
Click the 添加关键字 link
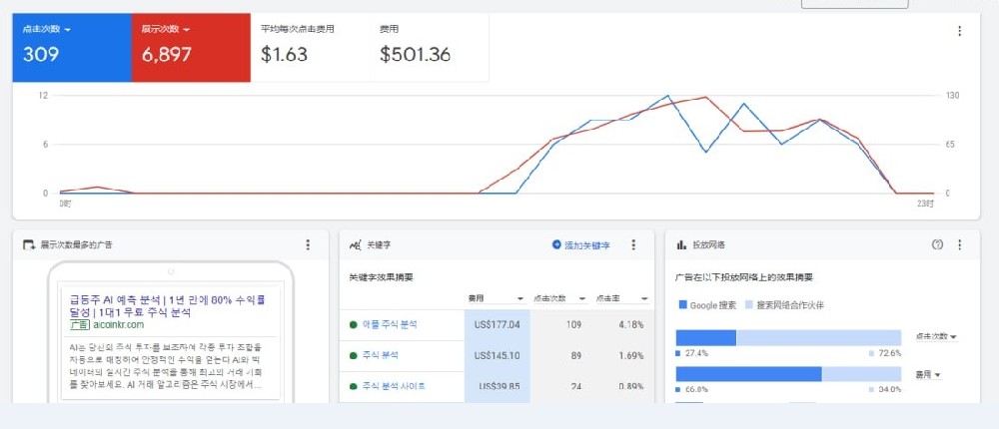coord(587,245)
